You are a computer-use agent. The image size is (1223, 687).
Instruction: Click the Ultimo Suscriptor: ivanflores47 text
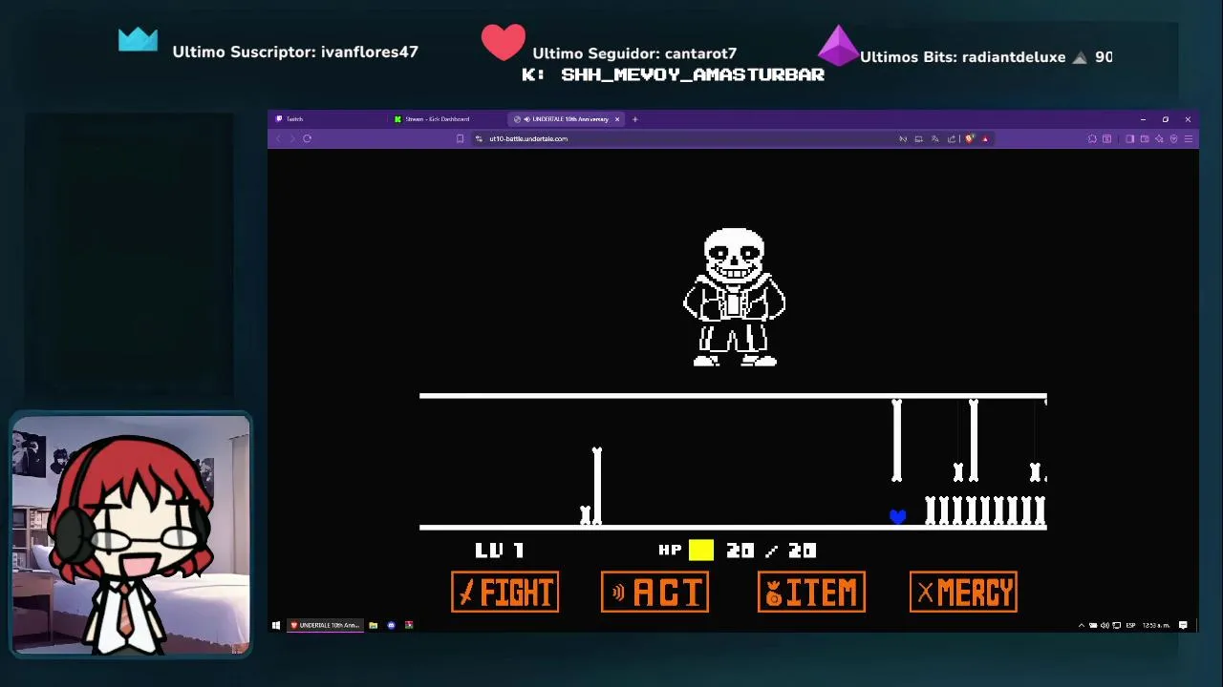(x=295, y=52)
